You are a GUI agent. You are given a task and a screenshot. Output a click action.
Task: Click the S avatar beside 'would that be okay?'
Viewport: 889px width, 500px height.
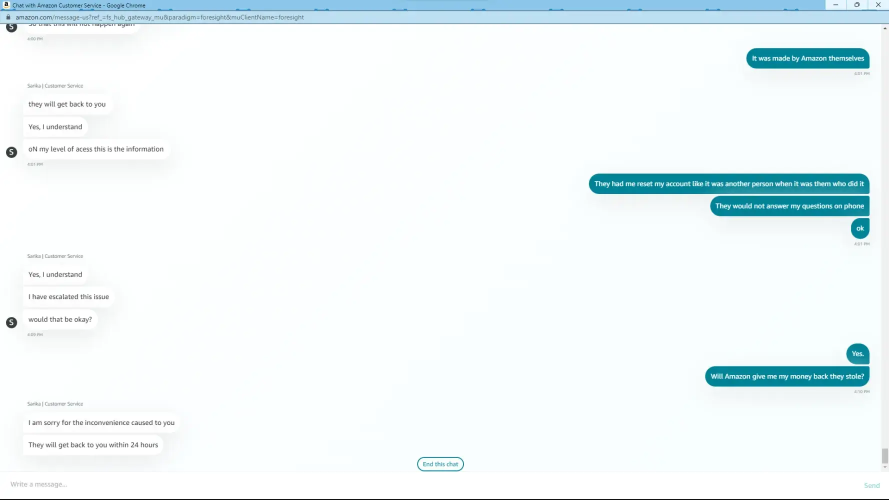11,322
